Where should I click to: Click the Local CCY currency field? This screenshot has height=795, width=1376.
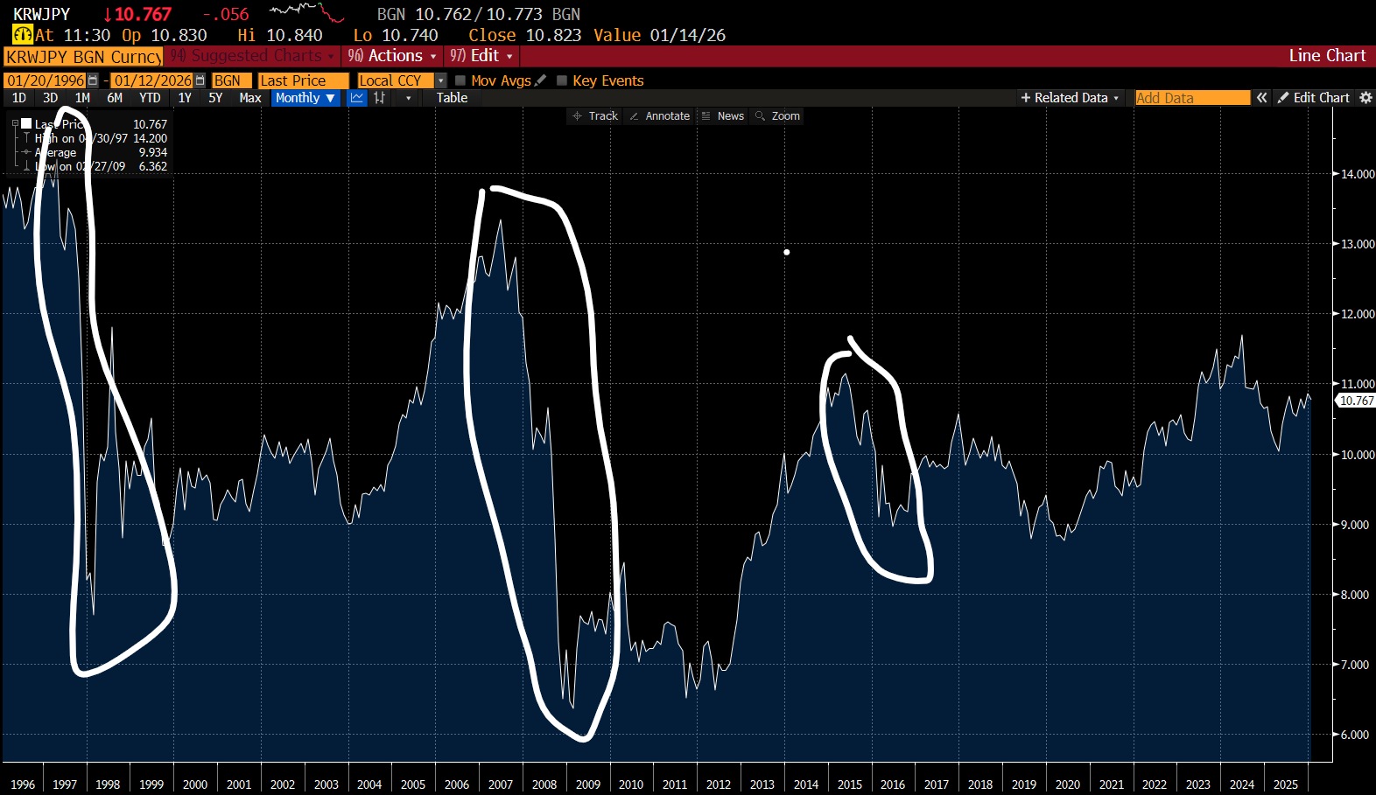(396, 80)
